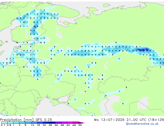Pick the 30–35 mm purple legend swatch
Screen dimensions: 164x126
pyautogui.click(x=58, y=123)
